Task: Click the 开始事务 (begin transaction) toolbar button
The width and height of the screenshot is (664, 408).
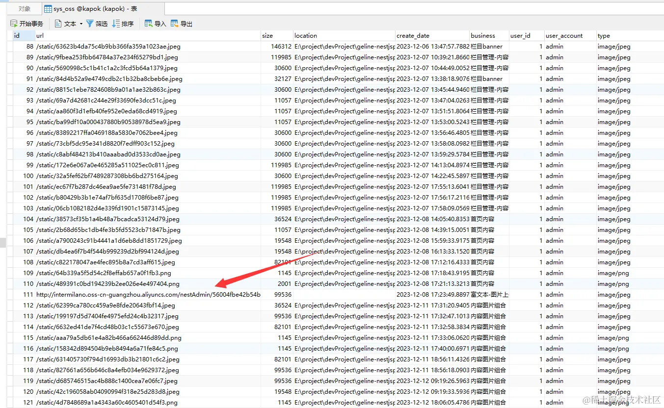Action: [27, 24]
